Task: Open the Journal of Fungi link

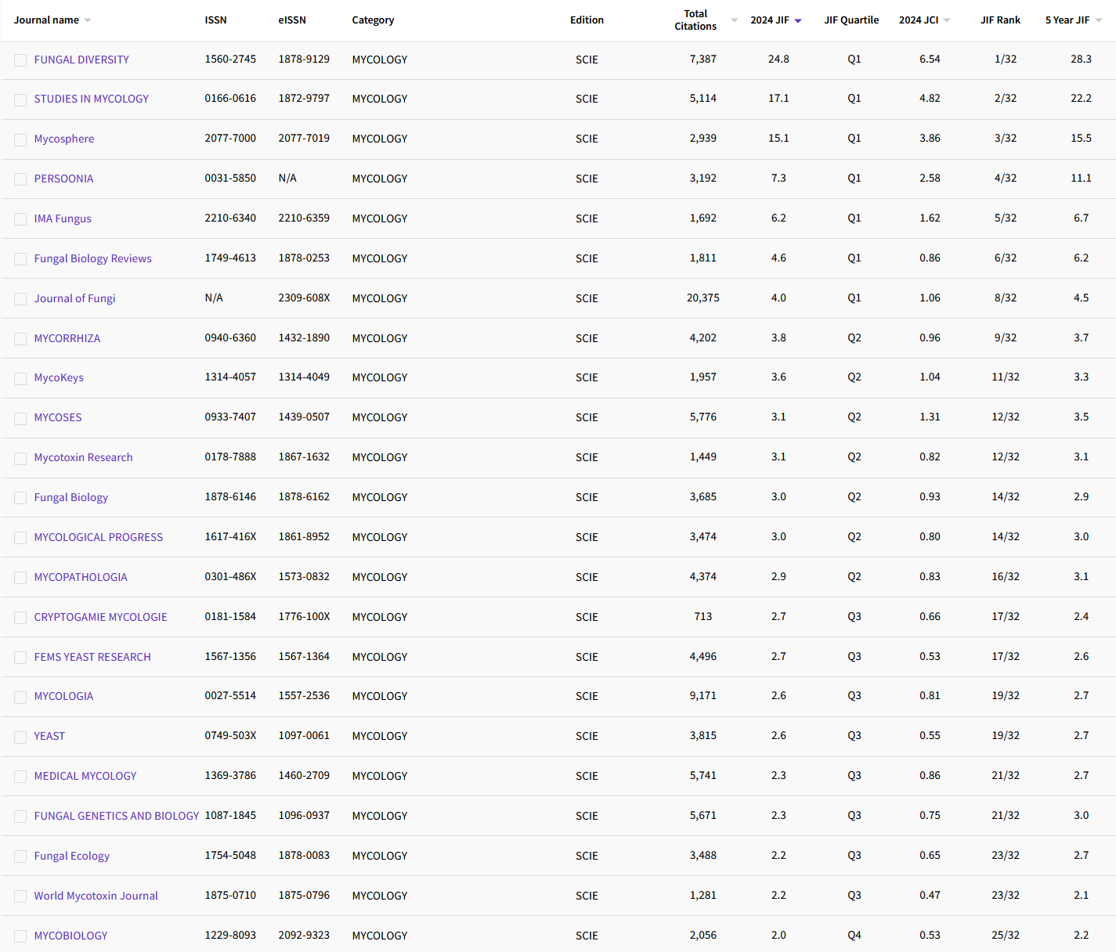Action: tap(74, 298)
